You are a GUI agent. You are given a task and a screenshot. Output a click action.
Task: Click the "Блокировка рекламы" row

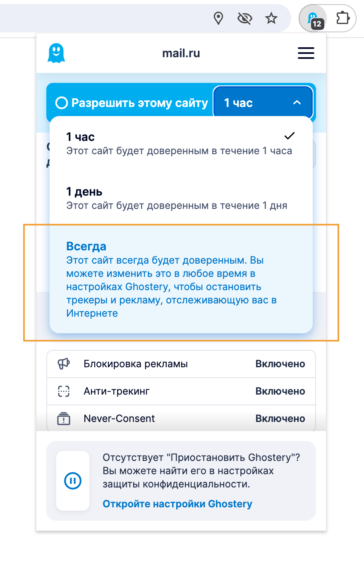pos(181,364)
